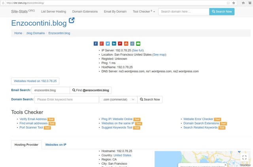The width and height of the screenshot is (253, 167).
Task: Focus the Domain Search keyword field
Action: pyautogui.click(x=66, y=99)
